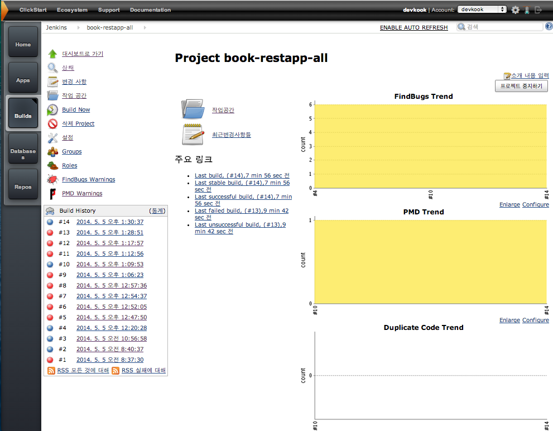
Task: Click Configure under PMD Trend
Action: pyautogui.click(x=535, y=320)
